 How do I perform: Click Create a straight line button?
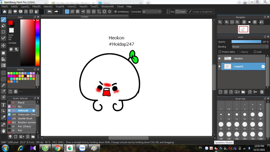[x=201, y=12]
